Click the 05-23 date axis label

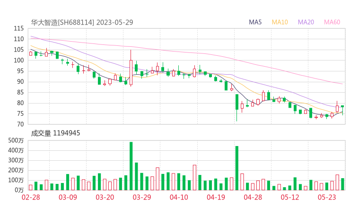327,197
